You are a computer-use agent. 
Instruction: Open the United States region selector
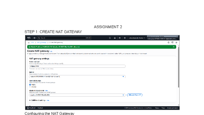coord(137,38)
